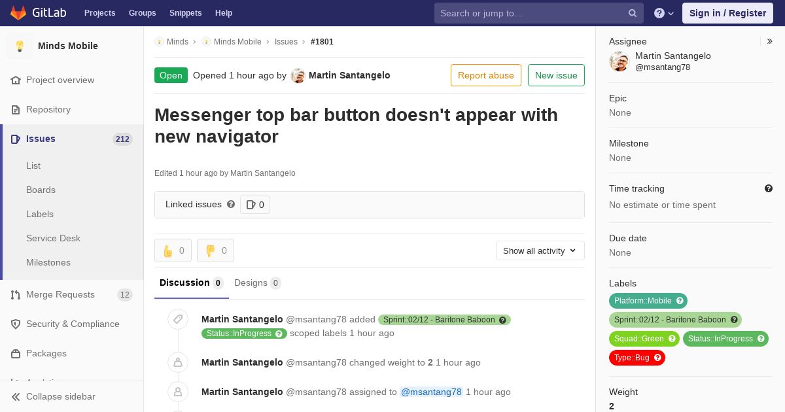Click the Minds Mobile lightbulb project avatar
Screen dimensions: 785x412
point(20,46)
